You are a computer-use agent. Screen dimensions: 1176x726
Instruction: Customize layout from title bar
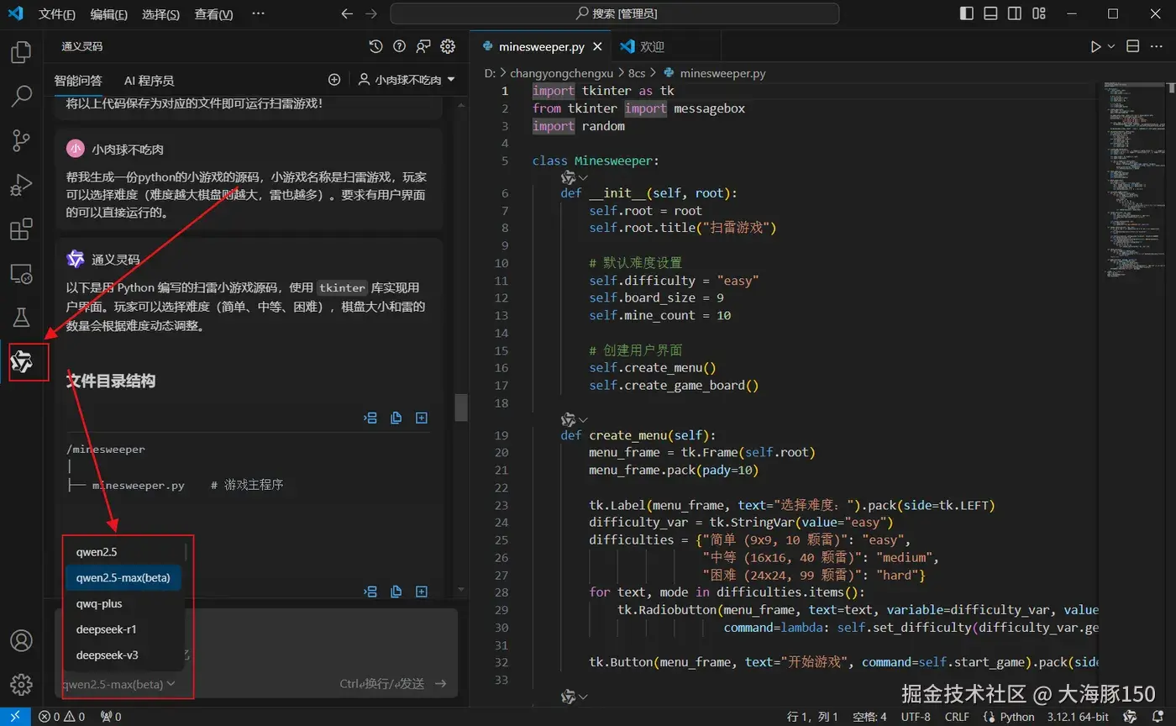[x=1038, y=13]
